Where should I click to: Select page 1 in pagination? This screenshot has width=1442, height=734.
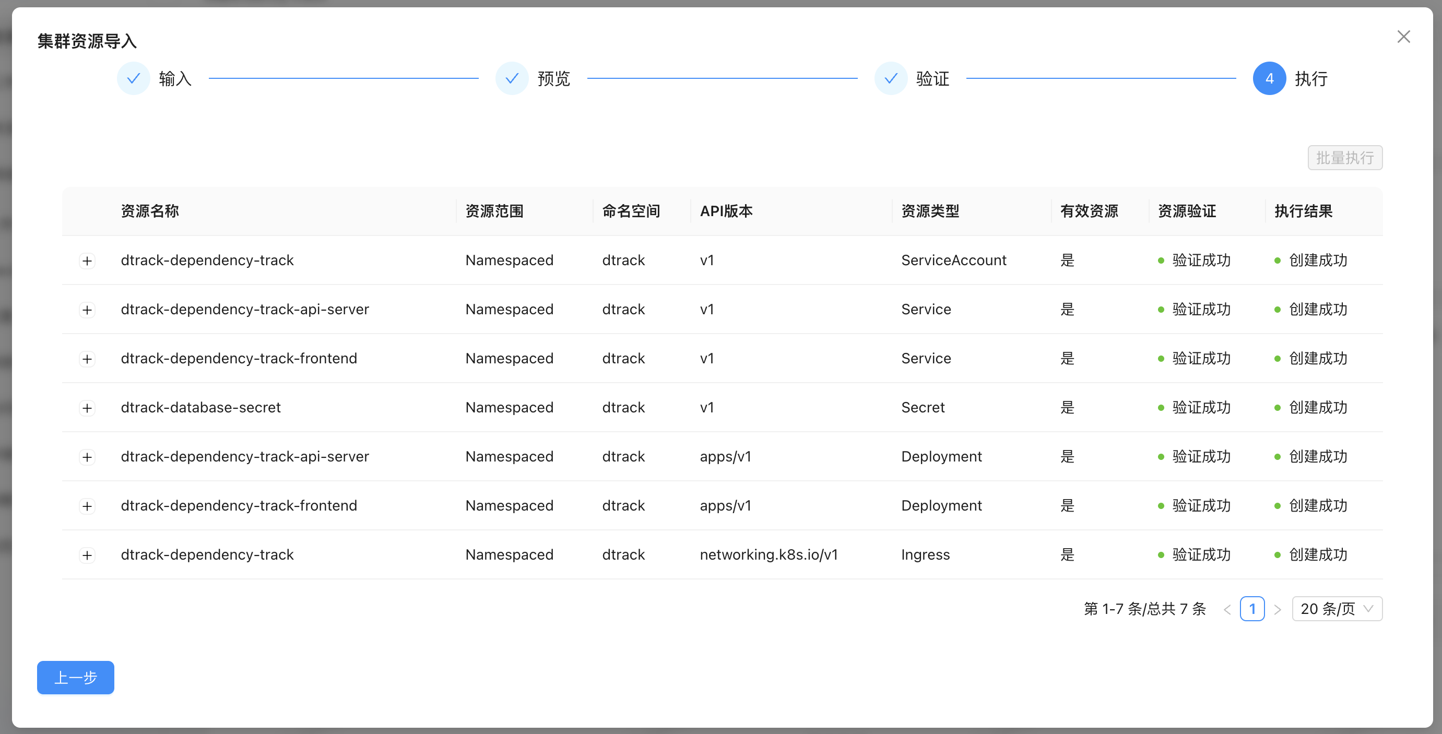[x=1251, y=609]
